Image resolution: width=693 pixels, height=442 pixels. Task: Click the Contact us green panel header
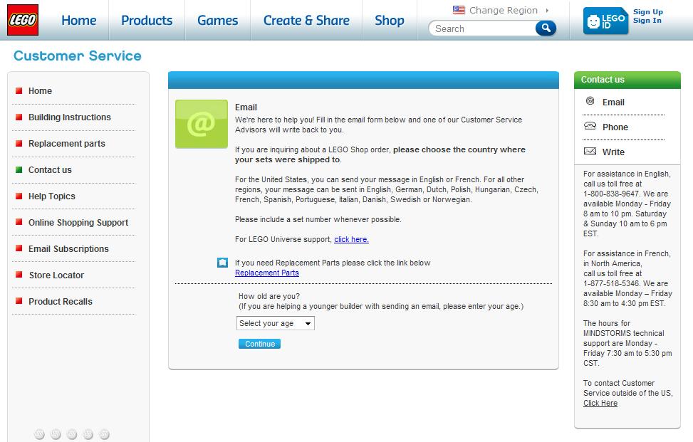tap(627, 80)
